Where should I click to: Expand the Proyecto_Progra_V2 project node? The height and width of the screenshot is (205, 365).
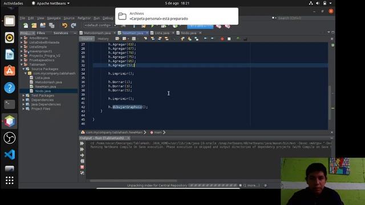22,56
